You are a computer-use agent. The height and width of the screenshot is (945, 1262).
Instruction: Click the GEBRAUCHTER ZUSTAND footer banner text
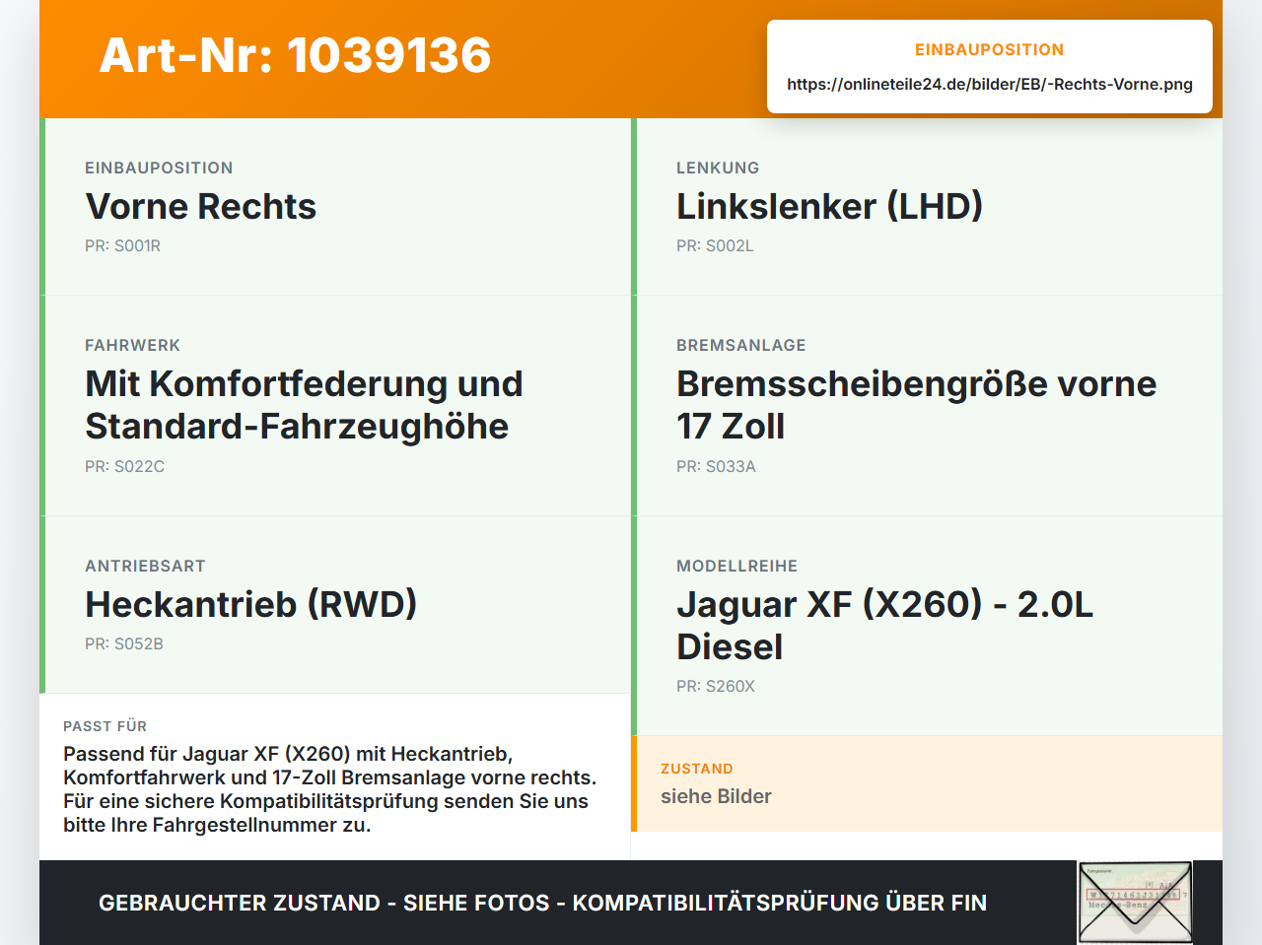tap(542, 903)
